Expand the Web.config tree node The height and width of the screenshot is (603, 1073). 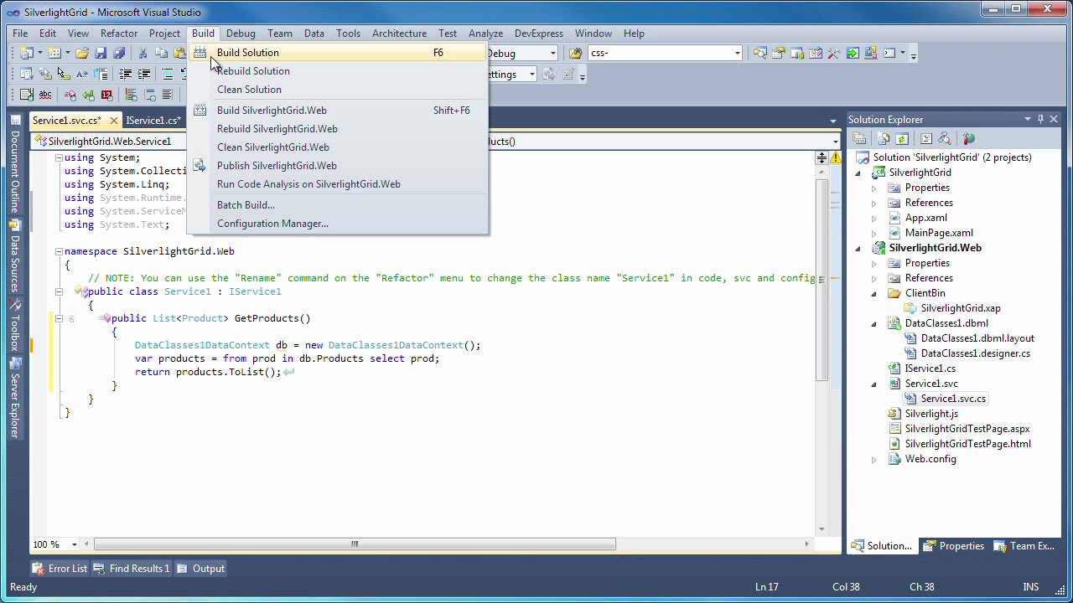(873, 460)
